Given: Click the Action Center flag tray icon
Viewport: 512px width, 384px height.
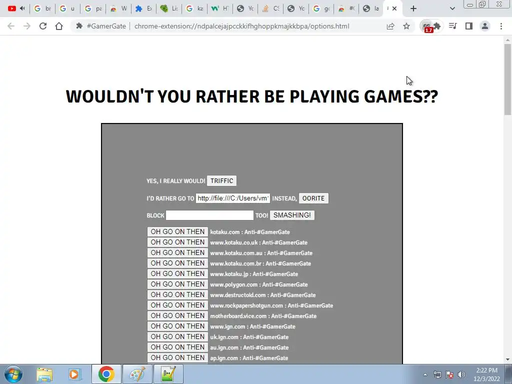Looking at the screenshot, I should coord(449,374).
